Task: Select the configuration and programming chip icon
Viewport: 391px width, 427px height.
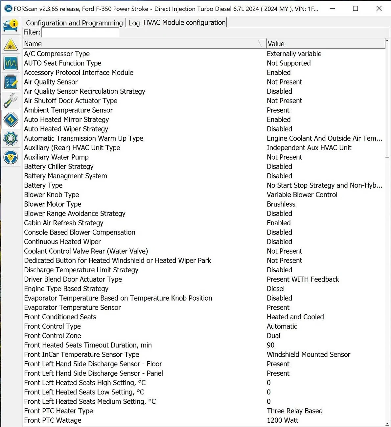Action: [11, 120]
